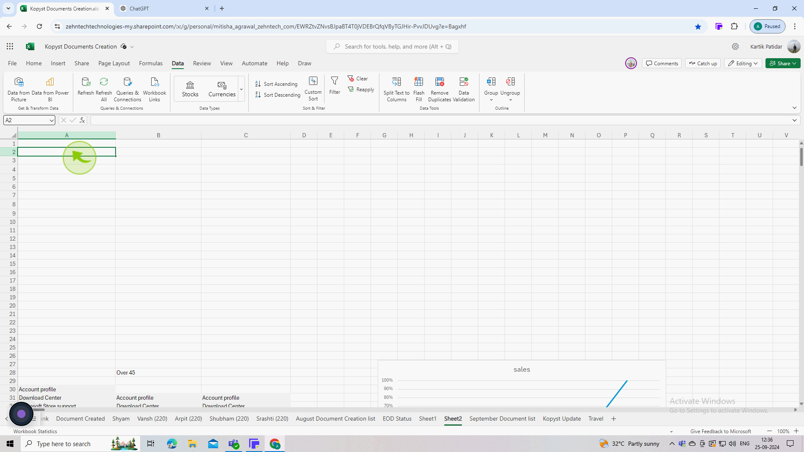Collapse the ribbon chevron
Screen dimensions: 804x452
[794, 108]
